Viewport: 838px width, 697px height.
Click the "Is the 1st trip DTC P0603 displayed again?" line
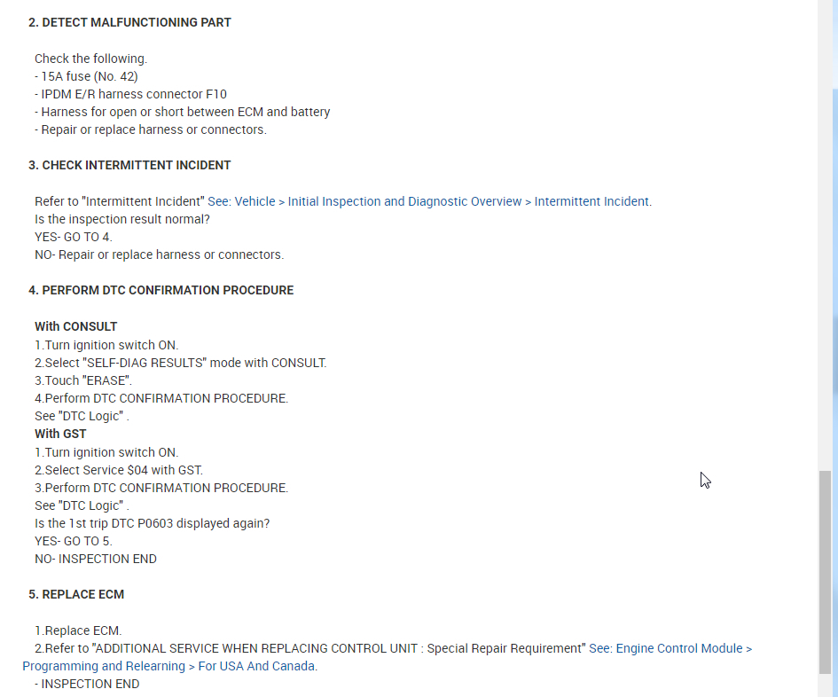coord(152,523)
